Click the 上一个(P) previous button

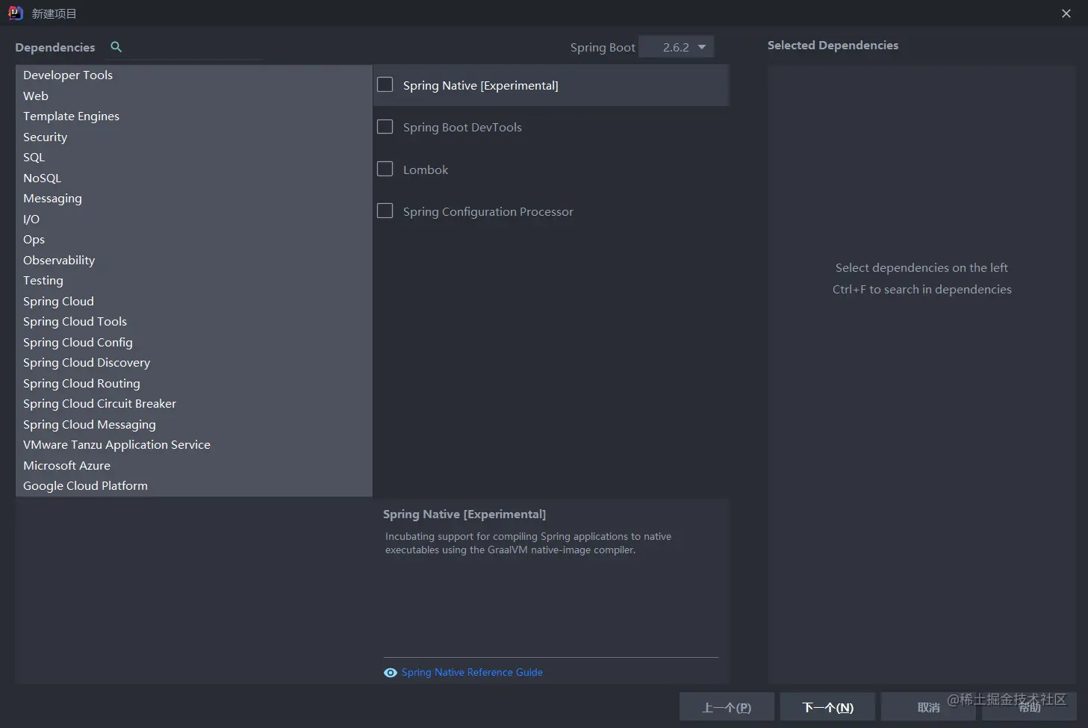click(727, 707)
